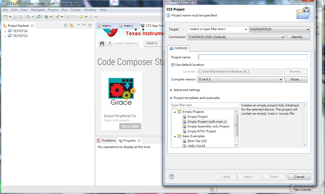This screenshot has height=194, width=325.
Task: Open the New toolbar button dropdown arrow
Action: tap(10, 17)
